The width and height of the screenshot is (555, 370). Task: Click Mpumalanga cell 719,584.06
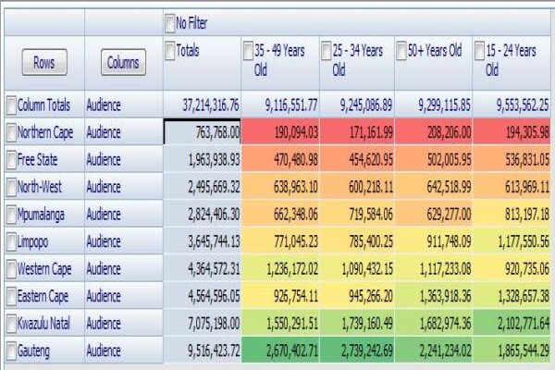click(357, 214)
